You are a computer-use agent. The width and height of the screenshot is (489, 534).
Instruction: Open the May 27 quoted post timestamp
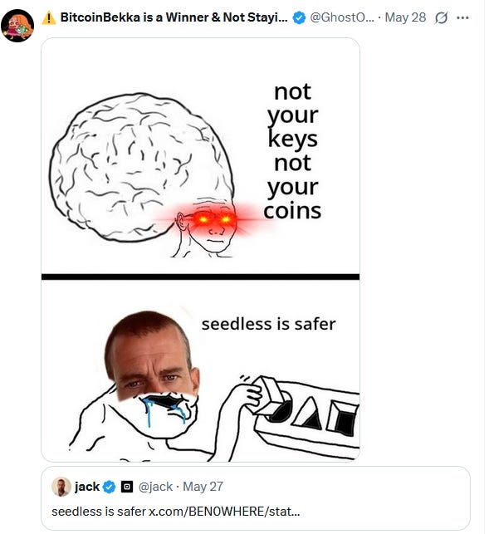203,487
